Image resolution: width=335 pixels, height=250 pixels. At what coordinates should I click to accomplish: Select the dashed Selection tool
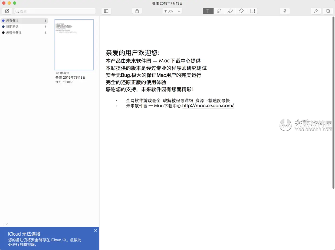[252, 11]
